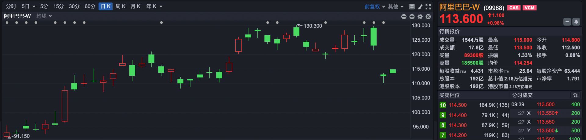The width and height of the screenshot is (586, 140).
Task: Switch to 30分 interval chart
Action: point(74,6)
